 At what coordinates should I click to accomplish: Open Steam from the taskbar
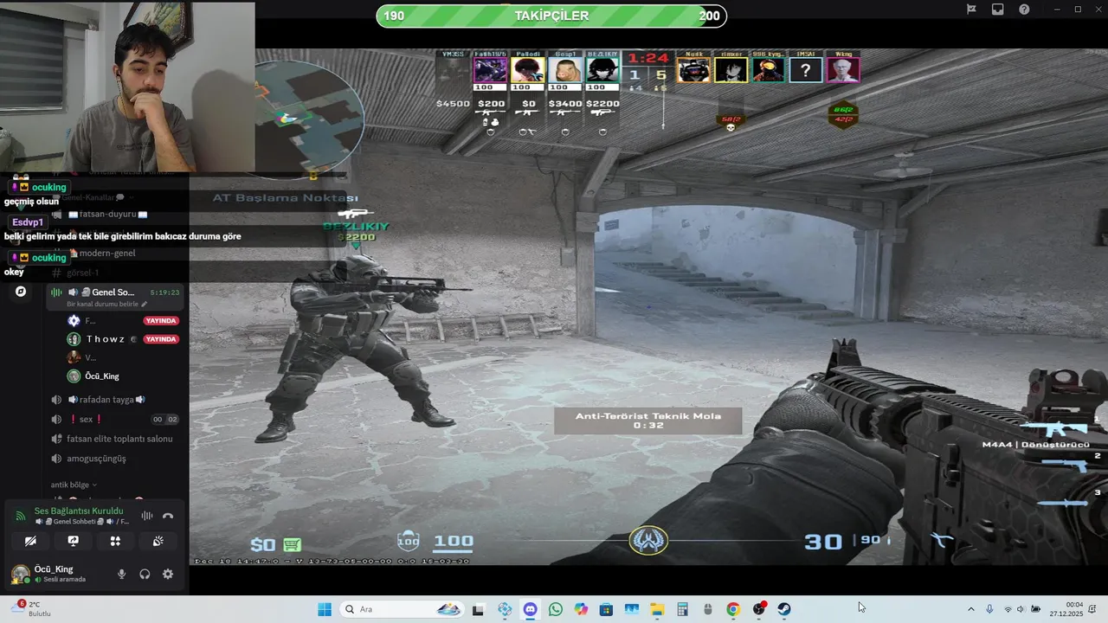(784, 609)
